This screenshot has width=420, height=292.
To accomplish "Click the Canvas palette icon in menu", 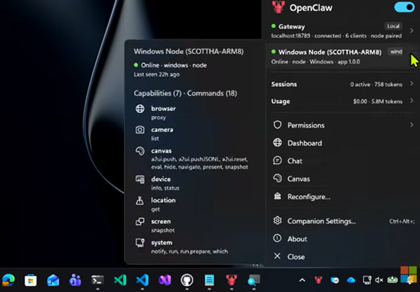I will (x=278, y=178).
